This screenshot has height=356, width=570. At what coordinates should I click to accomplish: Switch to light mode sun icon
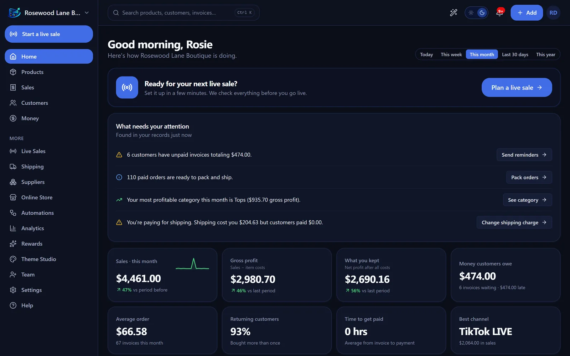(471, 13)
